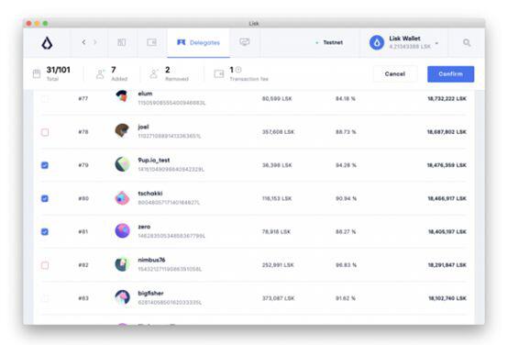Click joel's avatar icon
This screenshot has height=345, width=508.
coord(122,130)
